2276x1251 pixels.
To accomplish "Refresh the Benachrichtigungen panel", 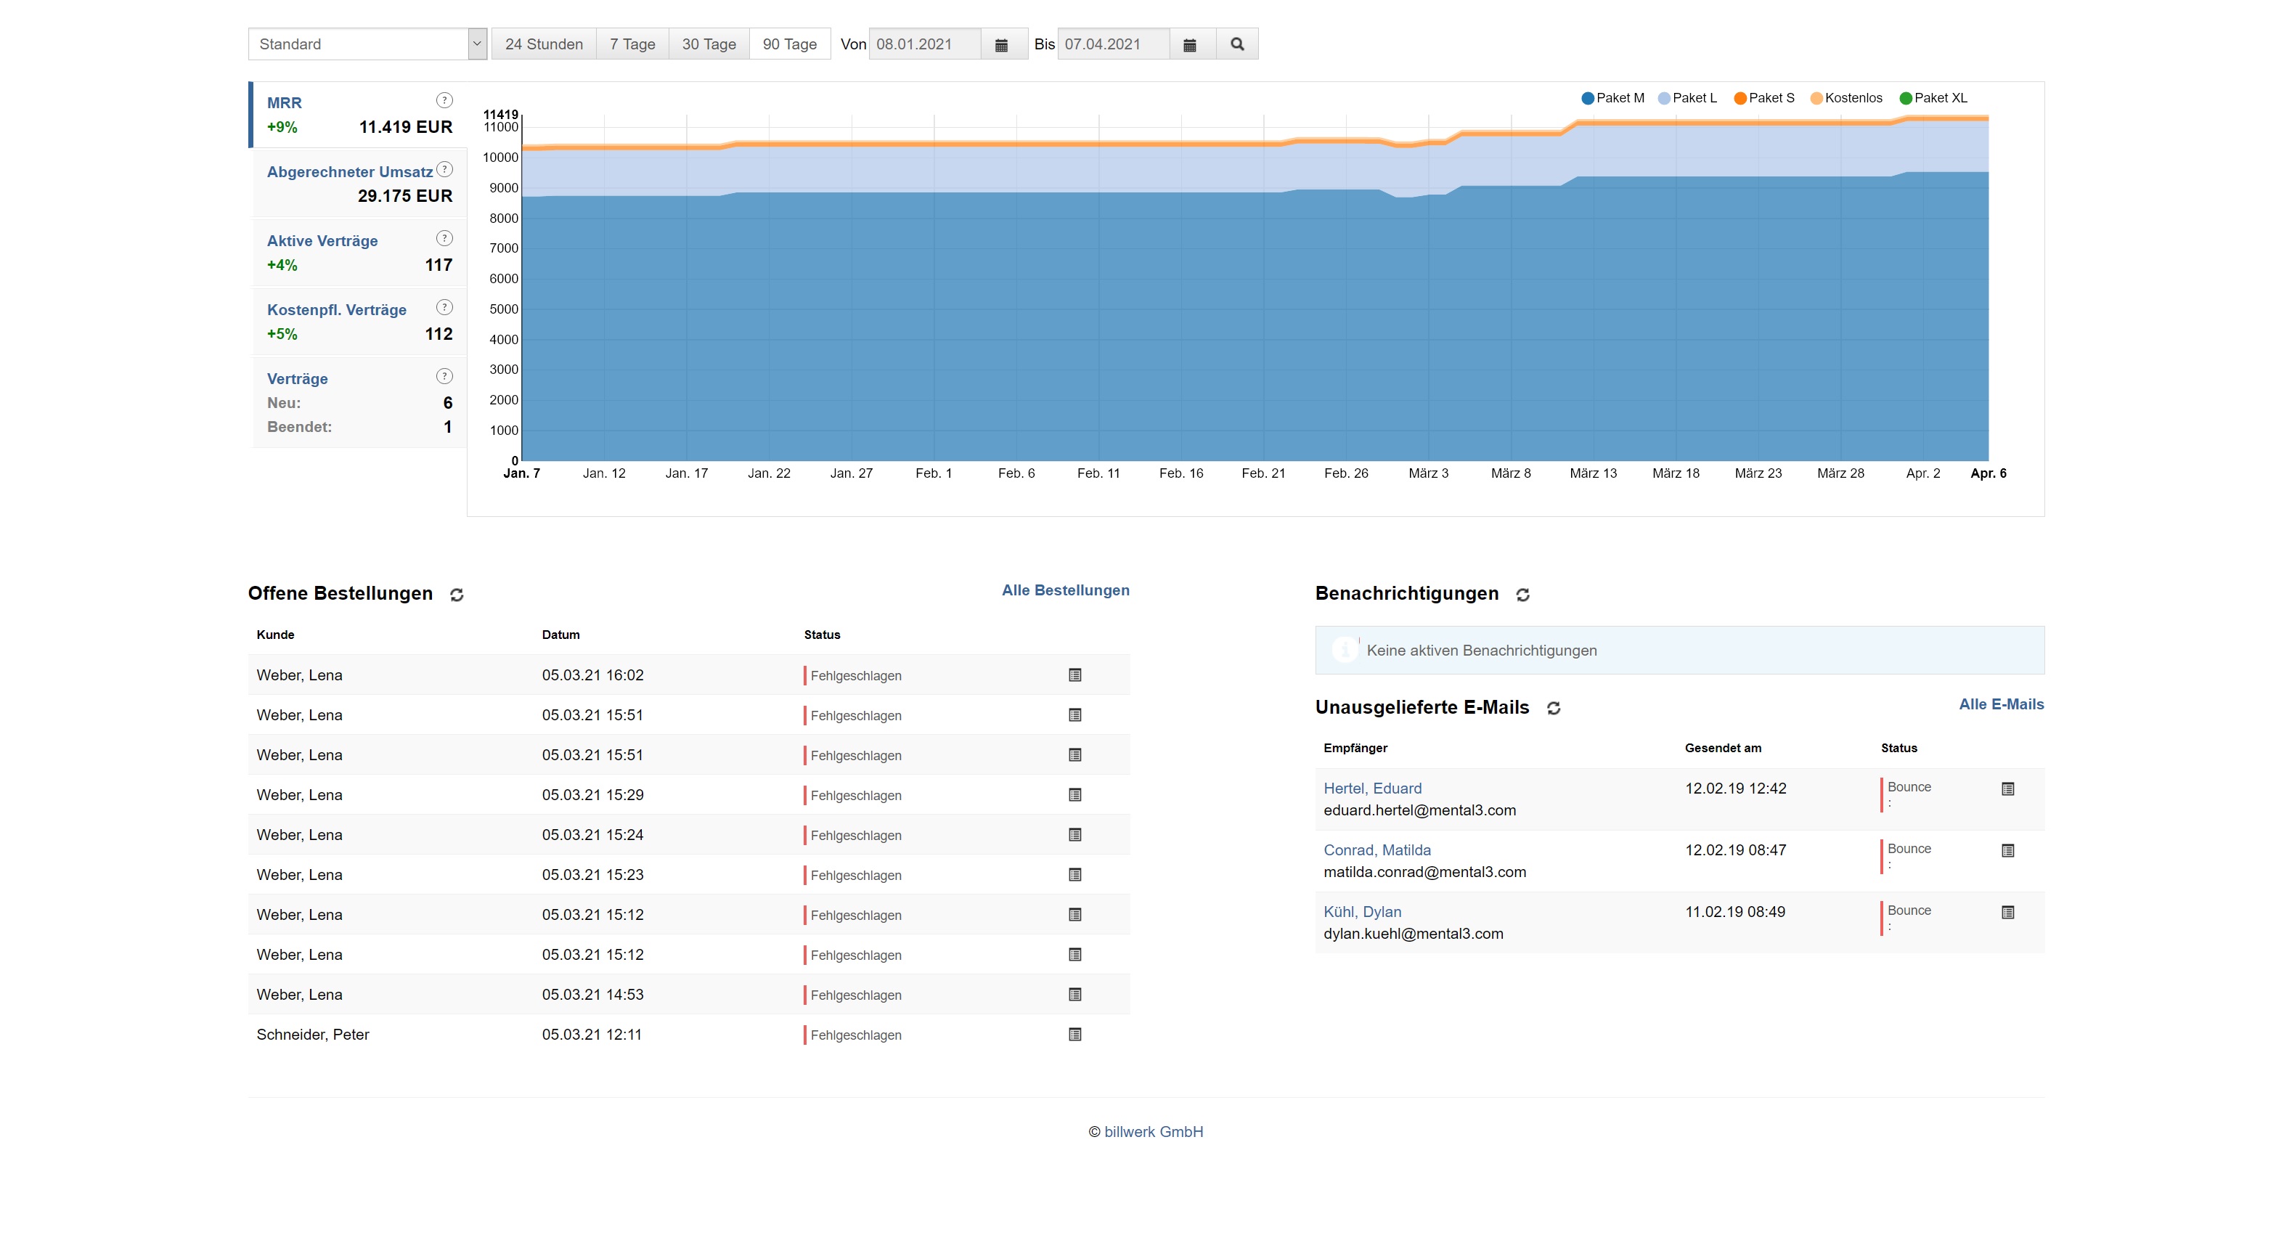I will [x=1522, y=595].
